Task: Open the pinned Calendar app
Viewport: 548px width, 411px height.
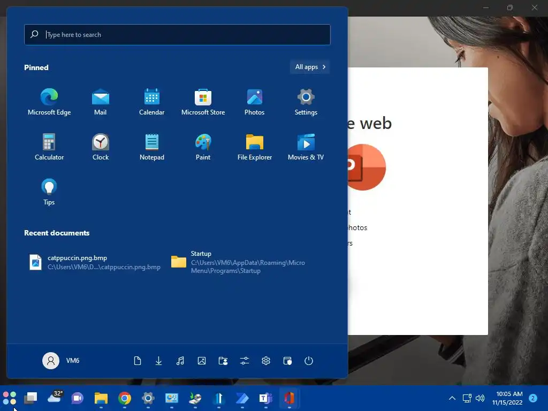Action: click(151, 102)
